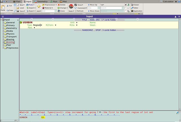Open the Material dropdown
Image resolution: width=181 pixels, height=122 pixels.
(x=47, y=8)
